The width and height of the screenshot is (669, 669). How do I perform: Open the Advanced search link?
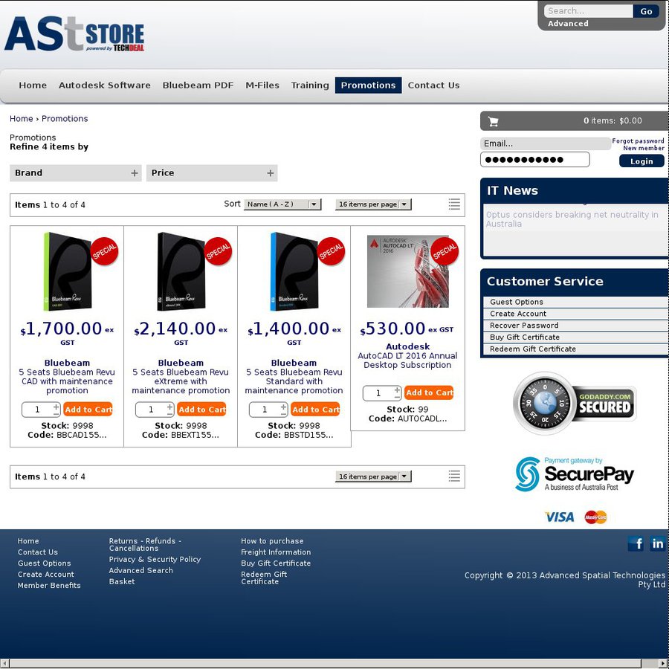point(568,24)
